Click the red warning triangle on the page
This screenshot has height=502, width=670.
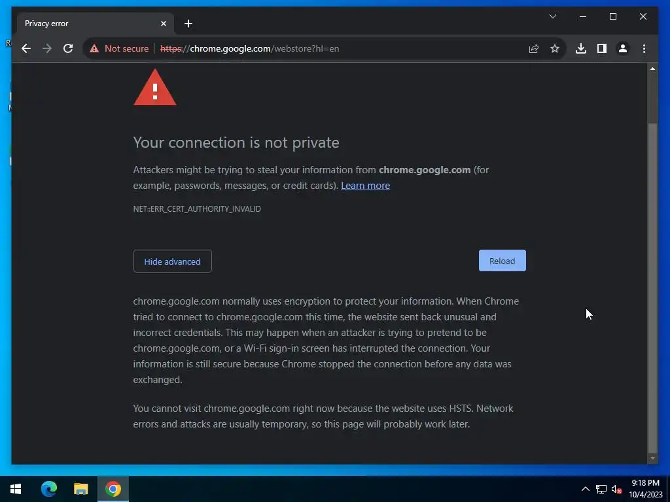point(155,88)
